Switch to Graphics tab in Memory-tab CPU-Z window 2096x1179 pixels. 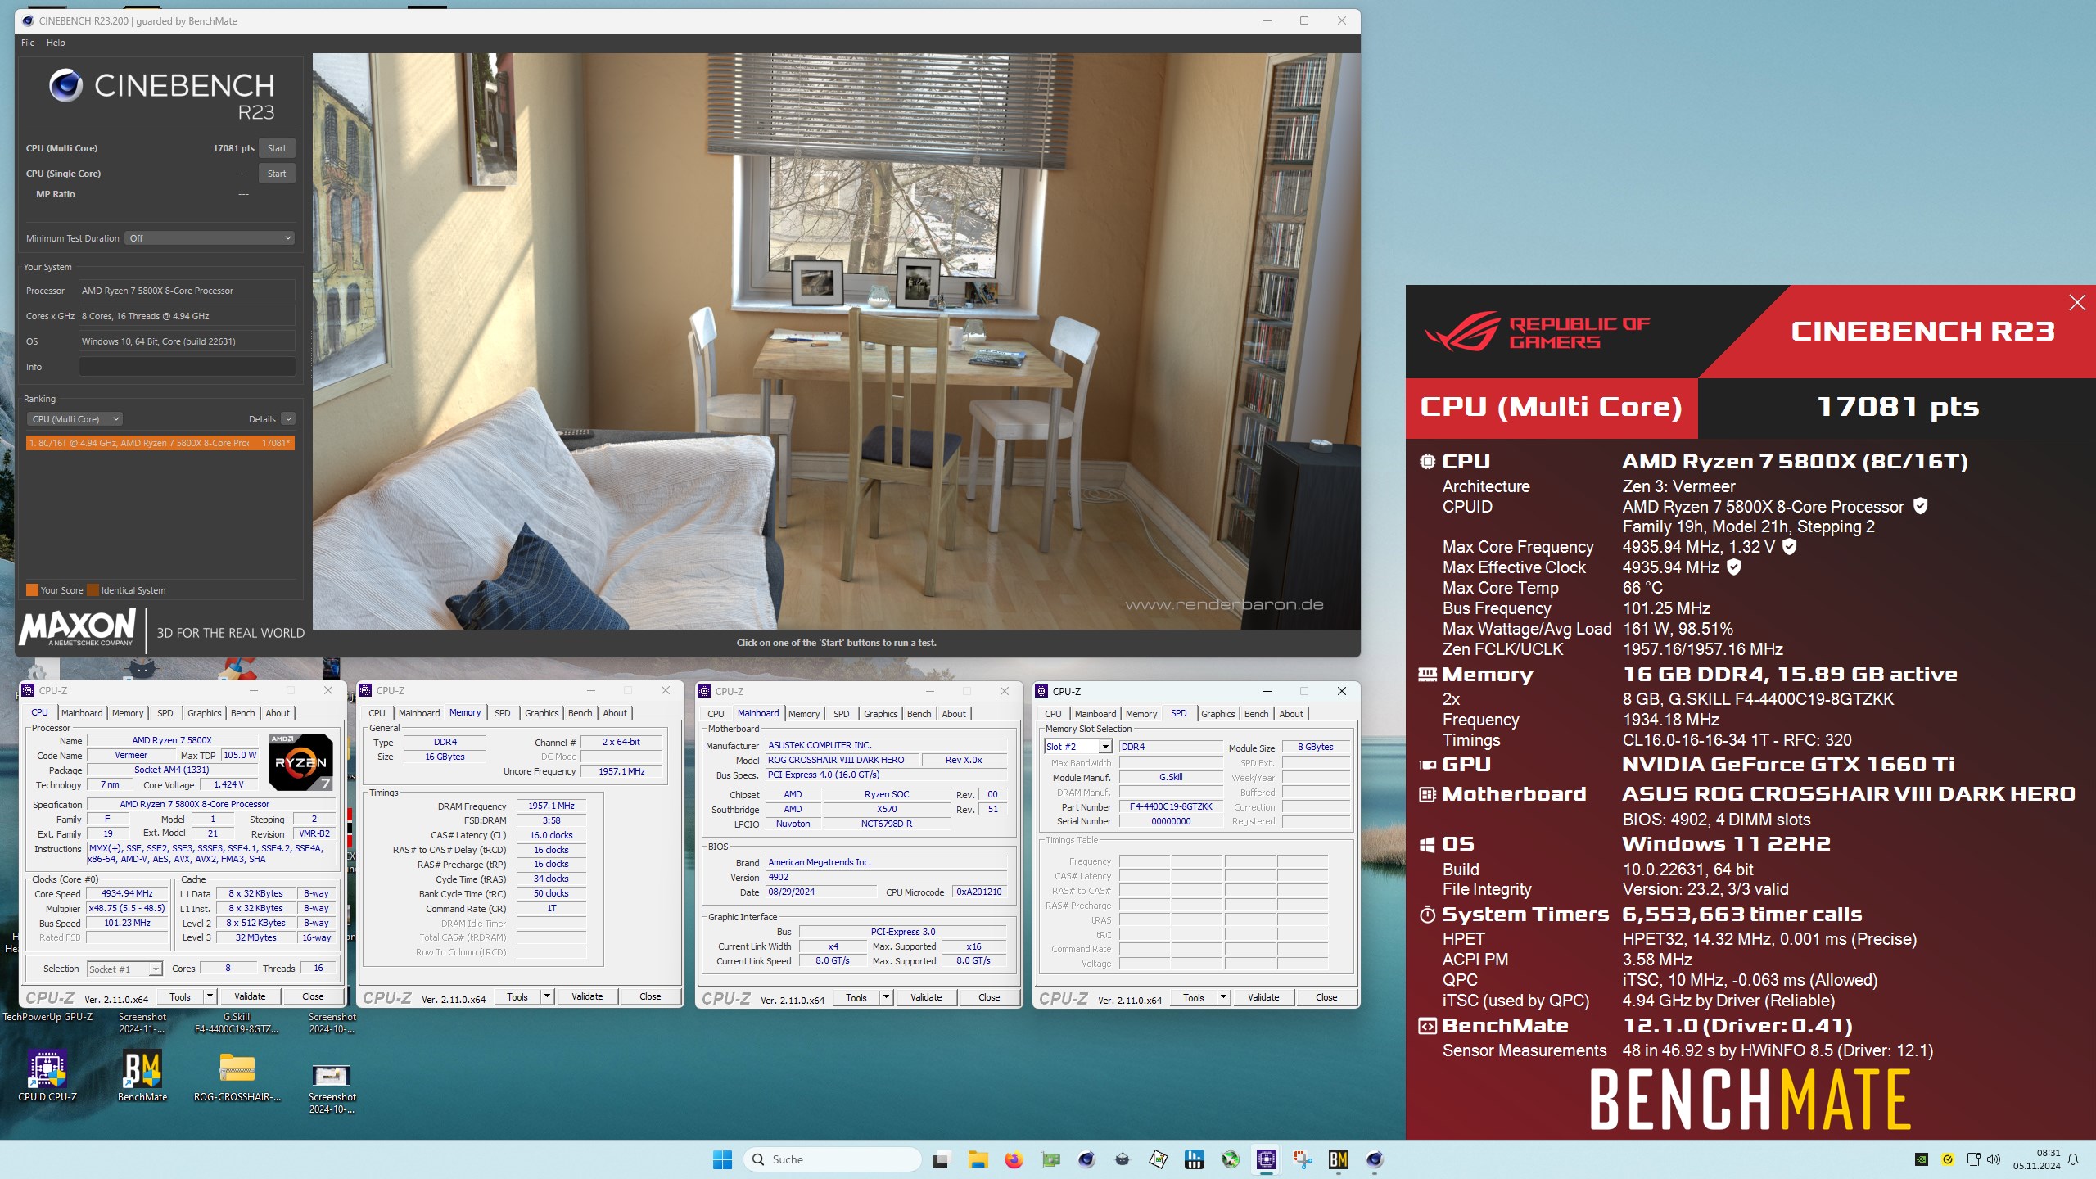(541, 713)
